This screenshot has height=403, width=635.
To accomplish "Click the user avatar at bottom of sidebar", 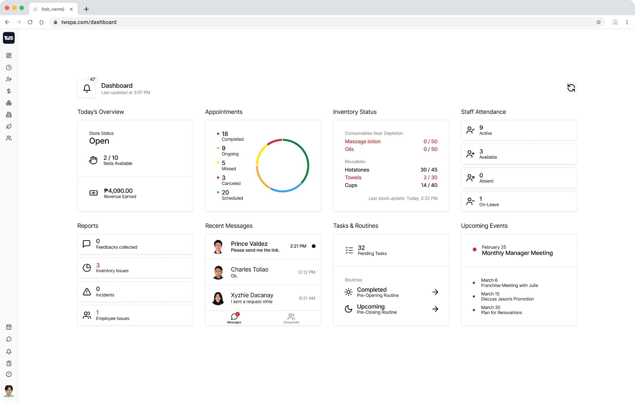I will tap(9, 391).
